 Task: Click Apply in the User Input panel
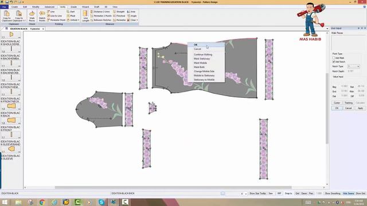pos(360,108)
